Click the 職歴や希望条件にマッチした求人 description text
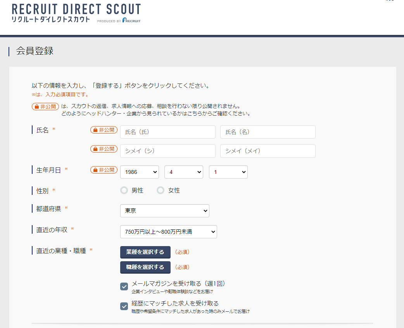This screenshot has width=404, height=328. pyautogui.click(x=191, y=311)
